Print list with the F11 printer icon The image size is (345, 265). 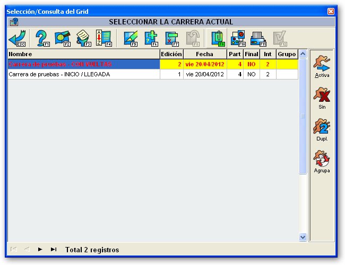pyautogui.click(x=258, y=39)
